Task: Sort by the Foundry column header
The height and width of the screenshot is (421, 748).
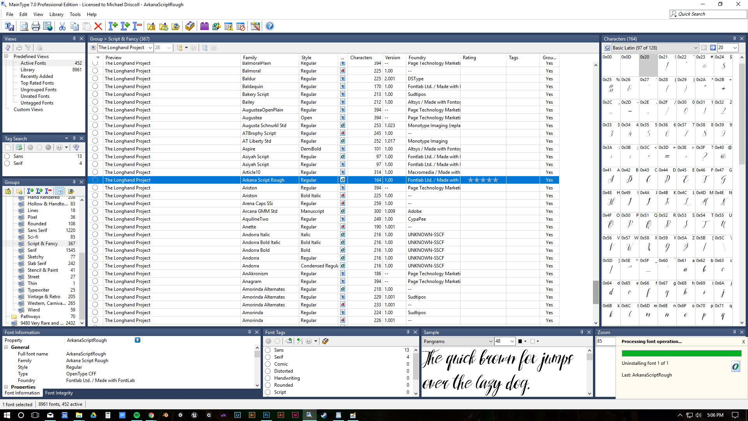Action: [434, 57]
